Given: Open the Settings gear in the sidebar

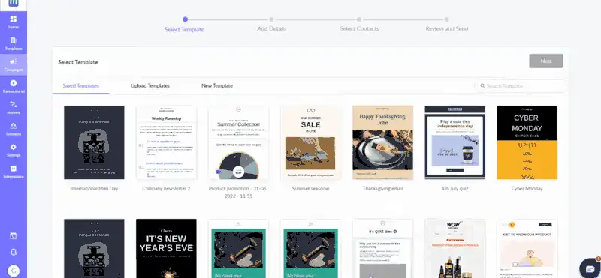Looking at the screenshot, I should (x=14, y=151).
